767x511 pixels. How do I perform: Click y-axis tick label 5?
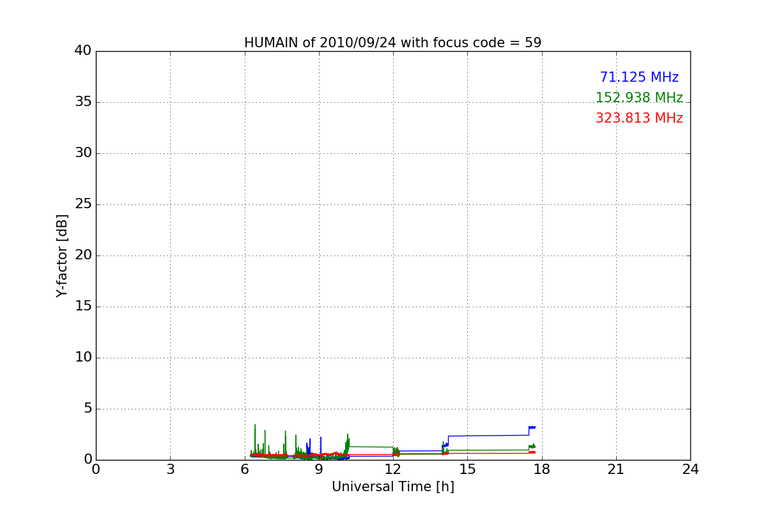[87, 409]
